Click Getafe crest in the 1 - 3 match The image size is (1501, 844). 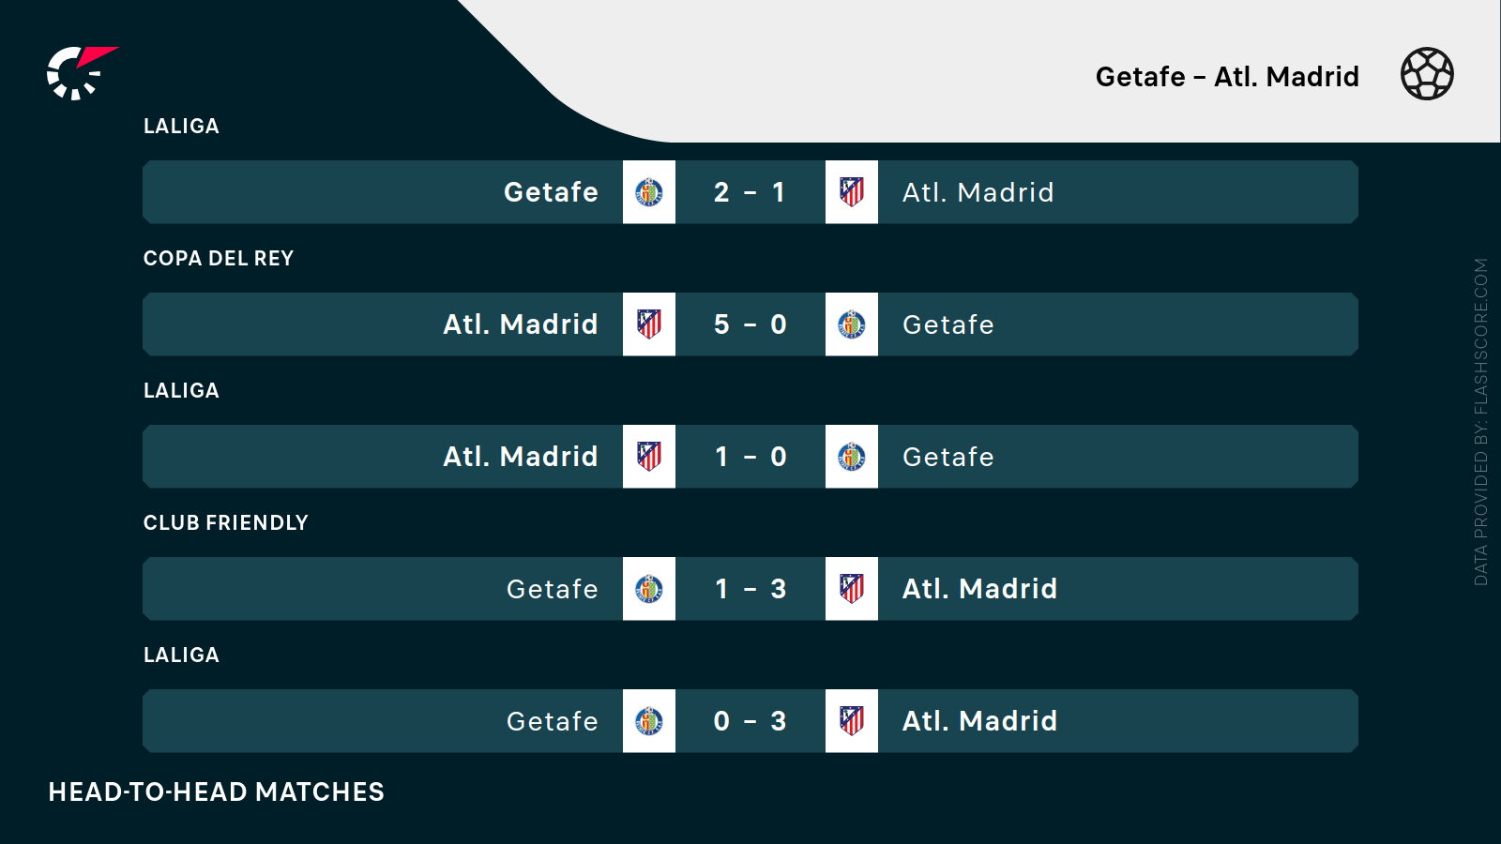(649, 589)
